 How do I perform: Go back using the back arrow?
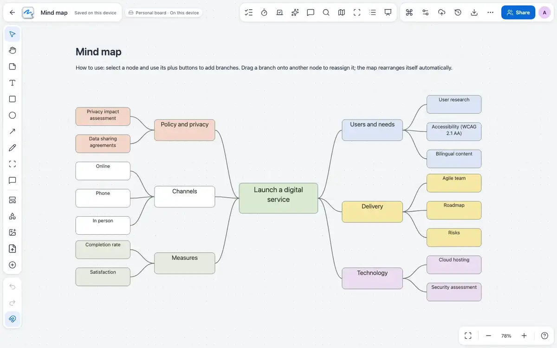point(12,13)
